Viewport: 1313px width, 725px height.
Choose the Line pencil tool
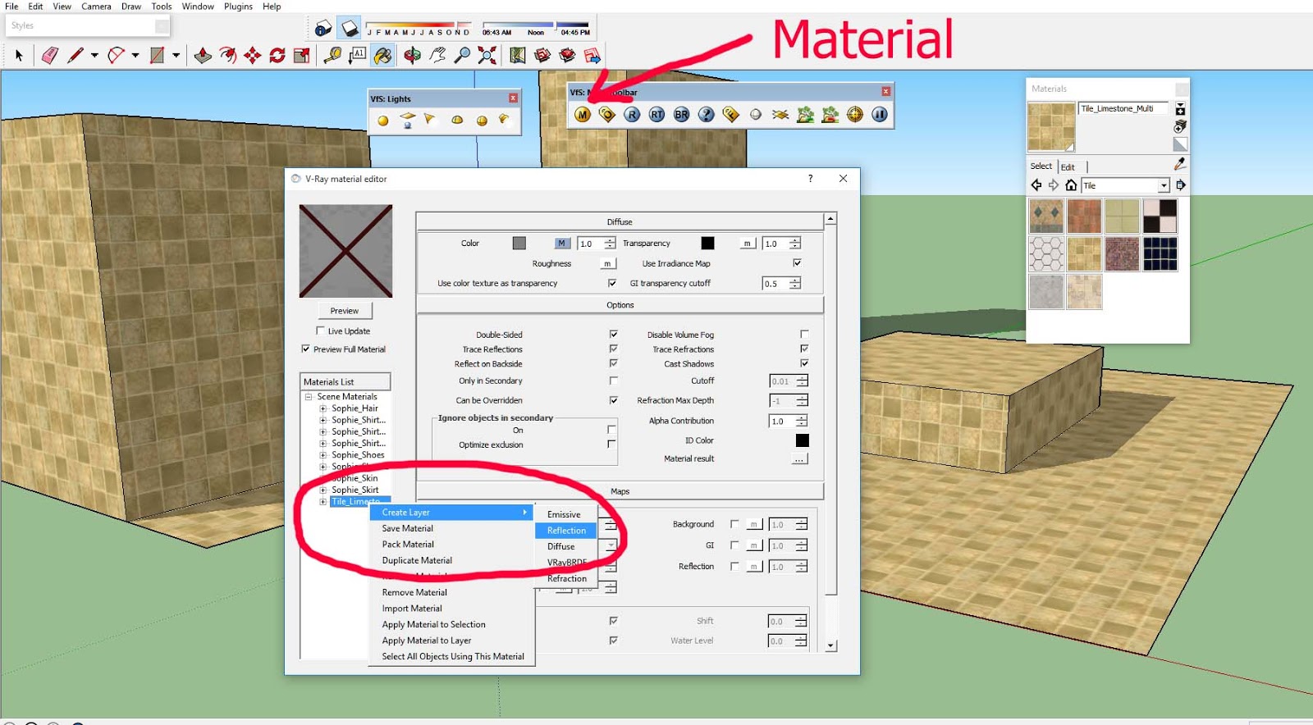pyautogui.click(x=75, y=56)
